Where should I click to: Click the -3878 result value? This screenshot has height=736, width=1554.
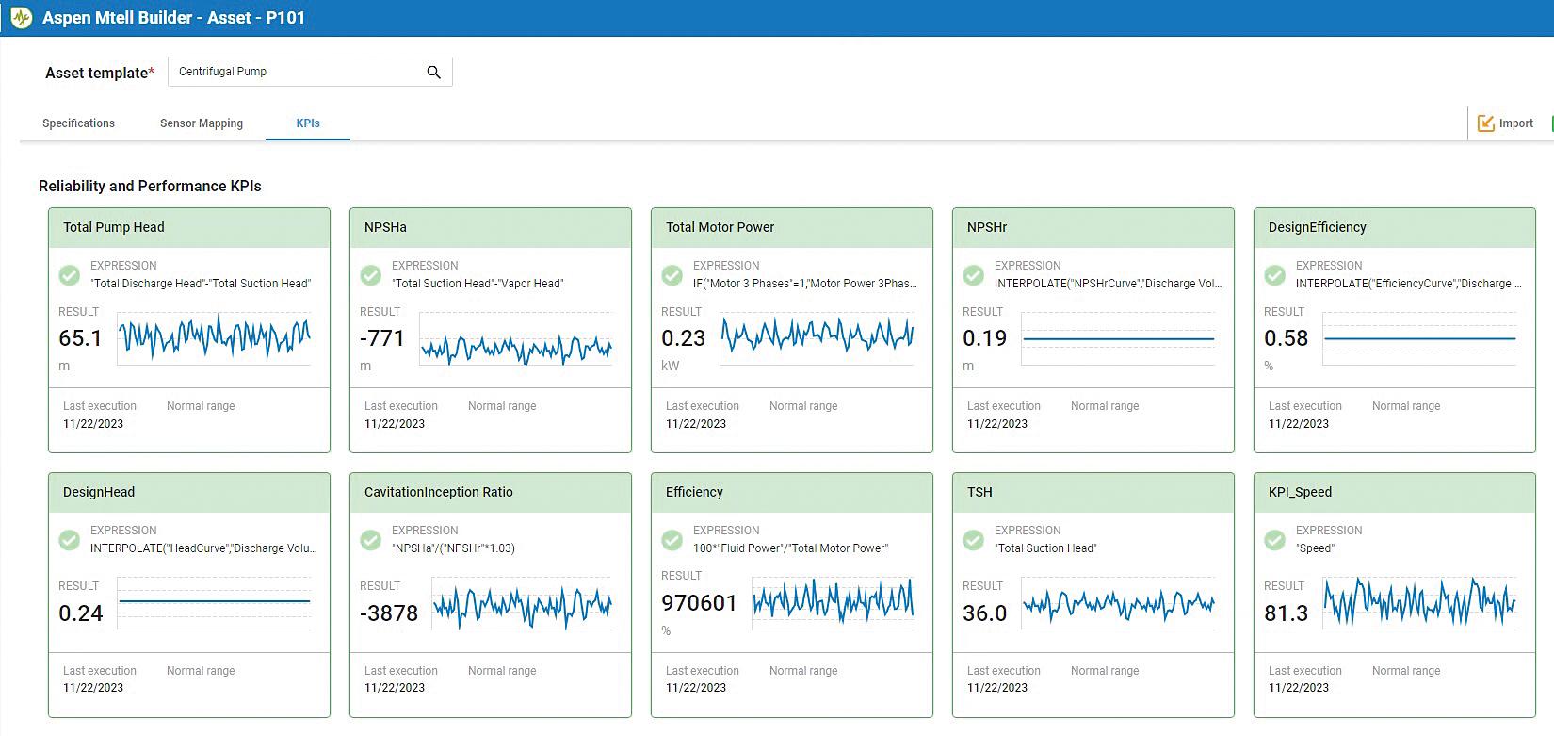click(389, 613)
